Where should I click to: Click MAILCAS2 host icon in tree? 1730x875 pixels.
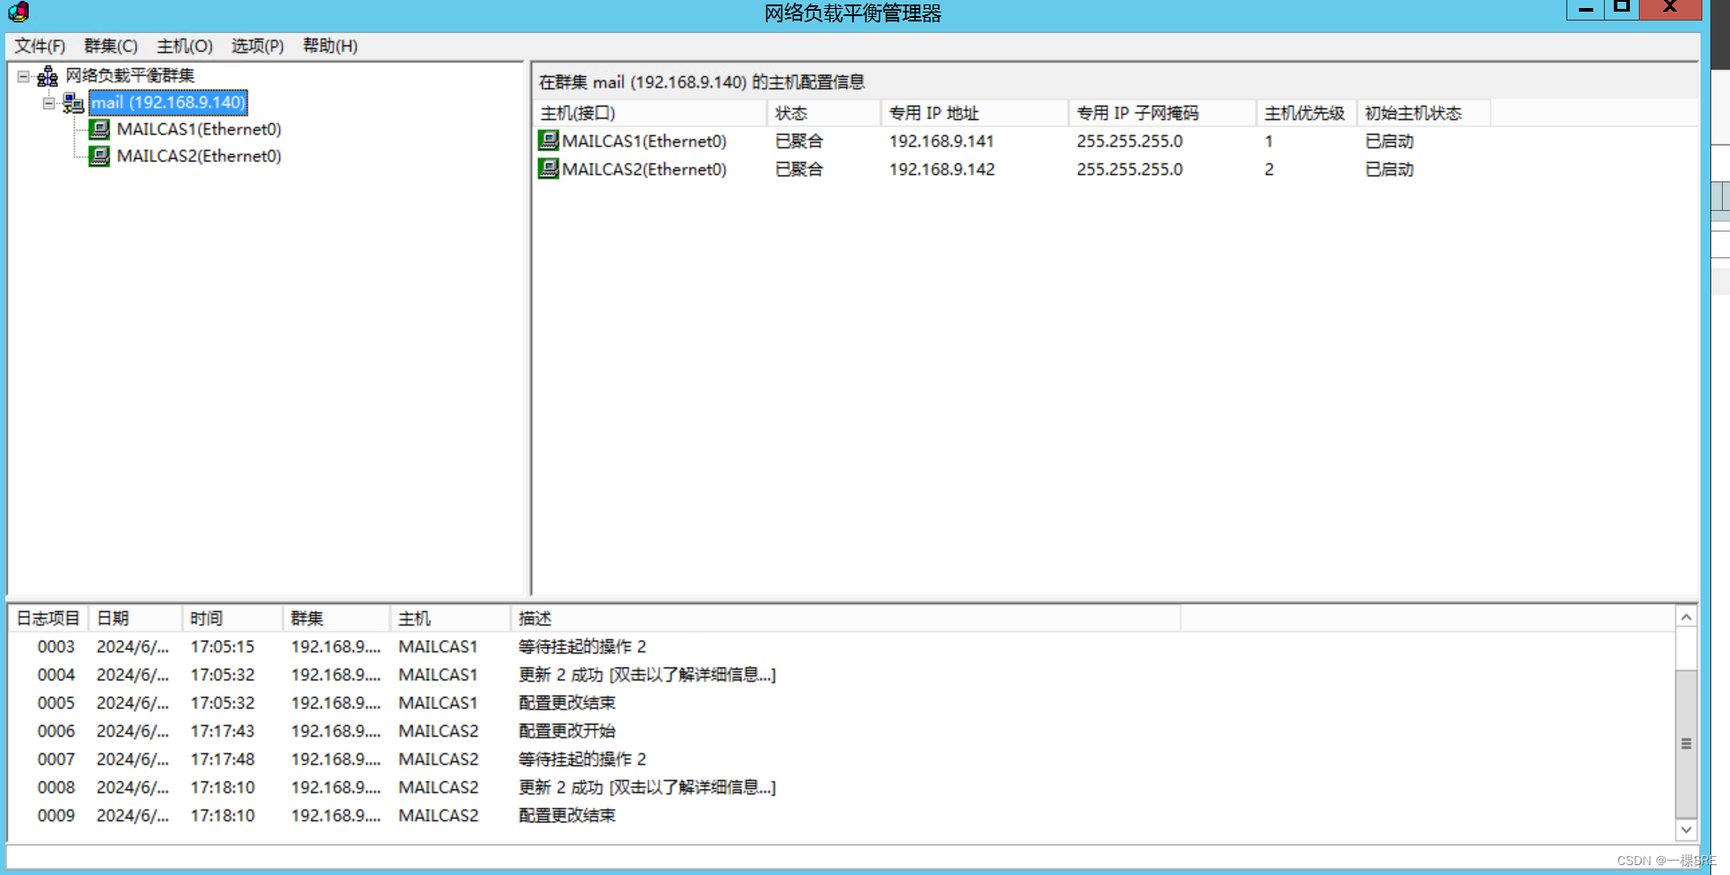click(x=99, y=156)
